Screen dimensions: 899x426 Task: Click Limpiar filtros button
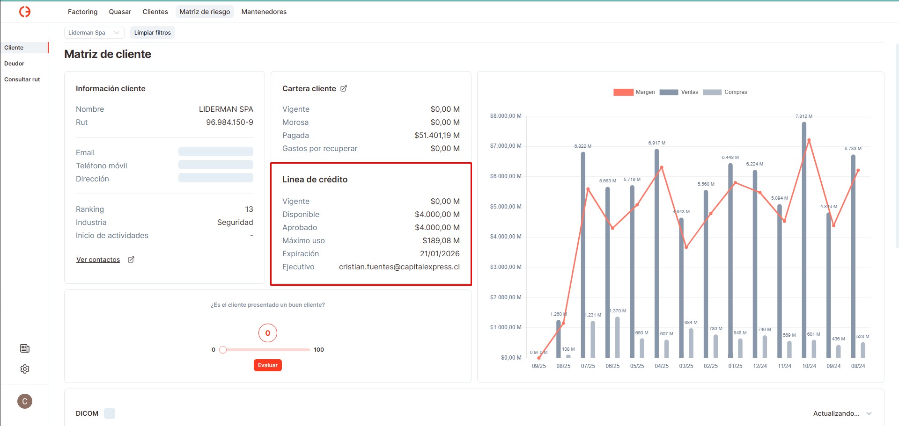coord(152,33)
